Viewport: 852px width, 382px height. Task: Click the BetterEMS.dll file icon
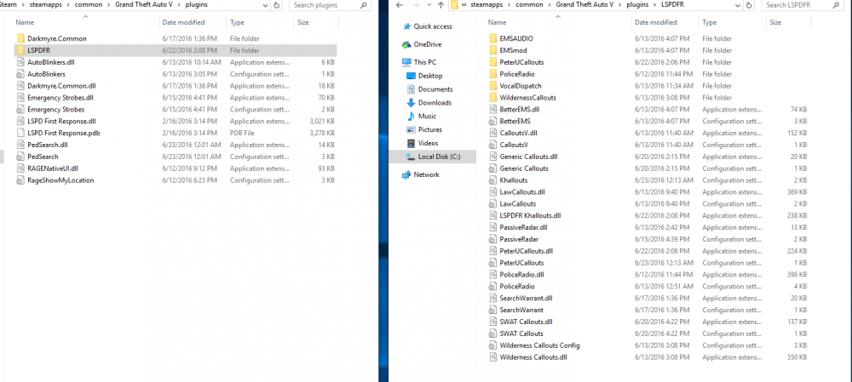492,110
